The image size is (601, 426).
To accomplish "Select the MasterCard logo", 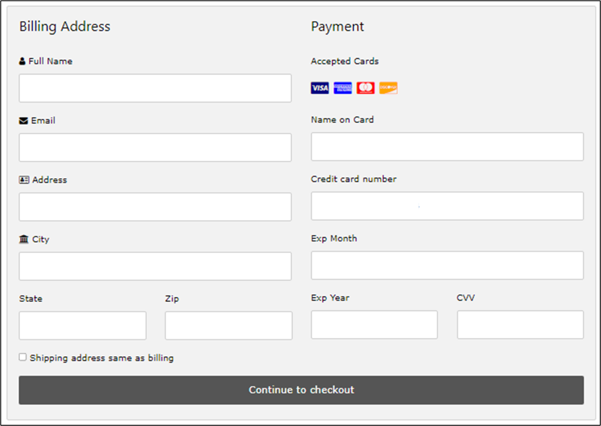I will pyautogui.click(x=365, y=87).
